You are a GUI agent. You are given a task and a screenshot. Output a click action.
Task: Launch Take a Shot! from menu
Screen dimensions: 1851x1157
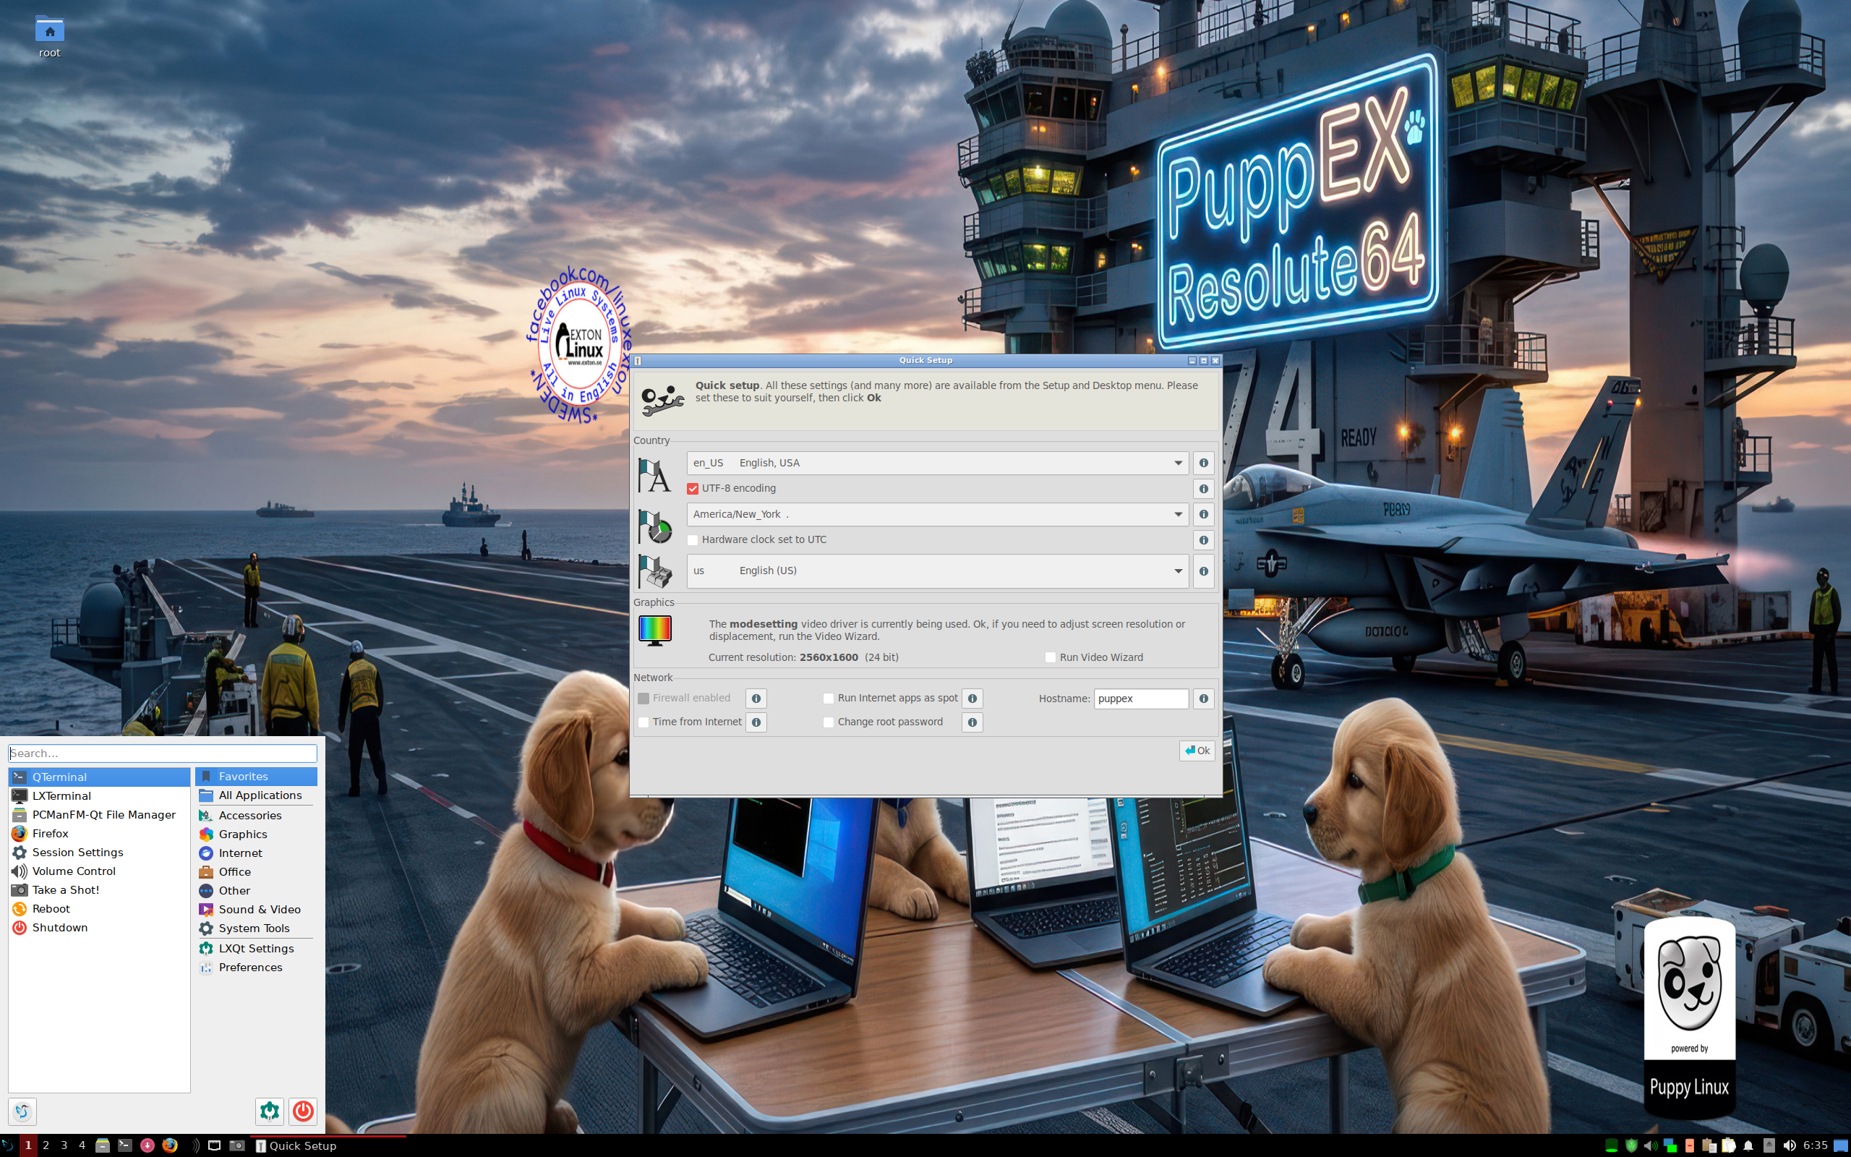pyautogui.click(x=100, y=890)
